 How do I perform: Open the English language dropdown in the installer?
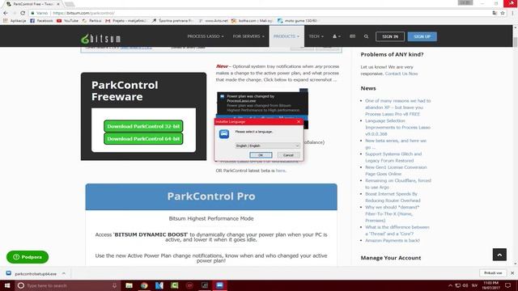tap(267, 145)
